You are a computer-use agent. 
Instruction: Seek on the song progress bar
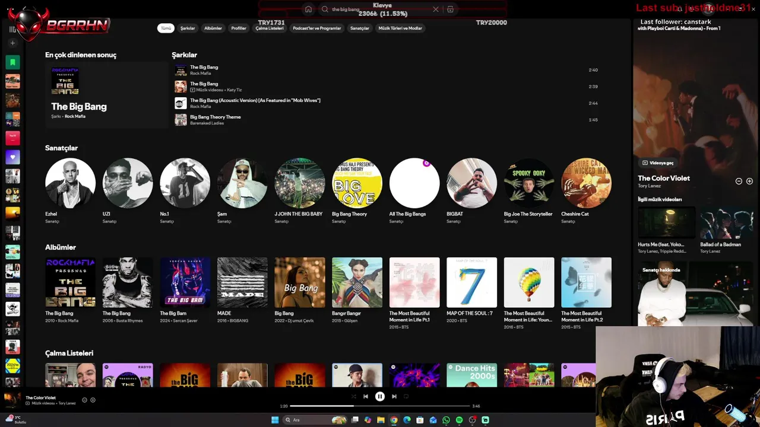coord(380,406)
